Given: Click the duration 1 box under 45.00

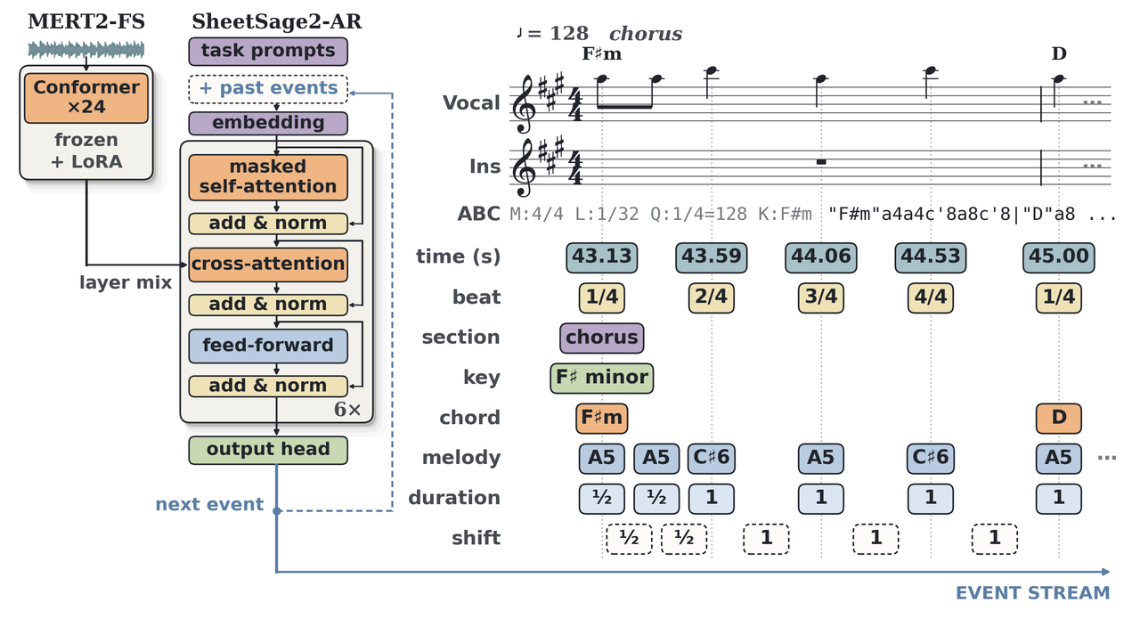Looking at the screenshot, I should 1059,498.
